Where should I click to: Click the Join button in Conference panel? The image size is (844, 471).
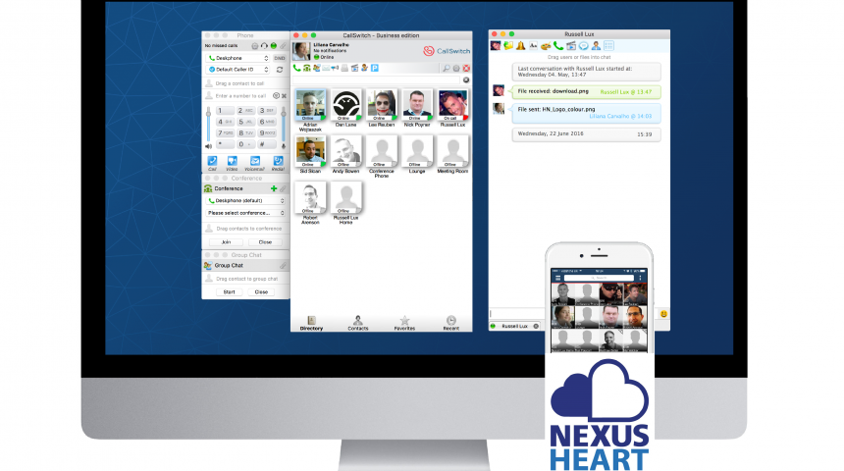(x=226, y=242)
